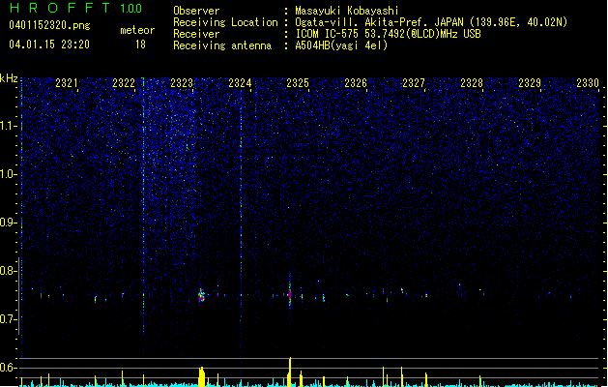
Task: Click the 2322 time marker
Action: point(124,83)
